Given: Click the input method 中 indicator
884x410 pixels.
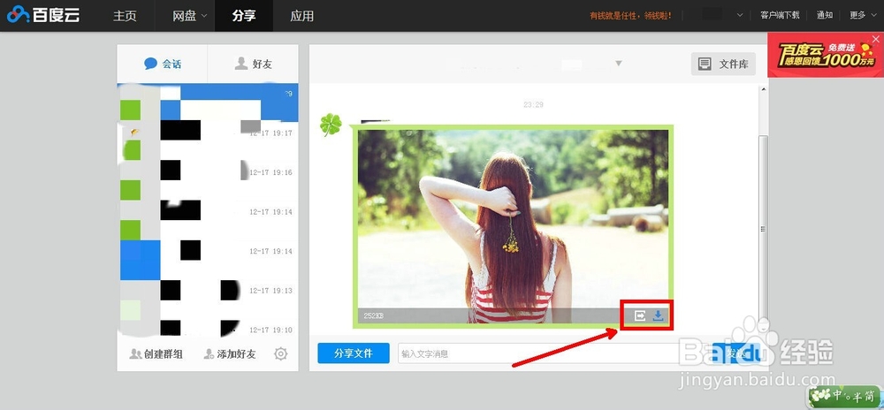Looking at the screenshot, I should click(838, 396).
